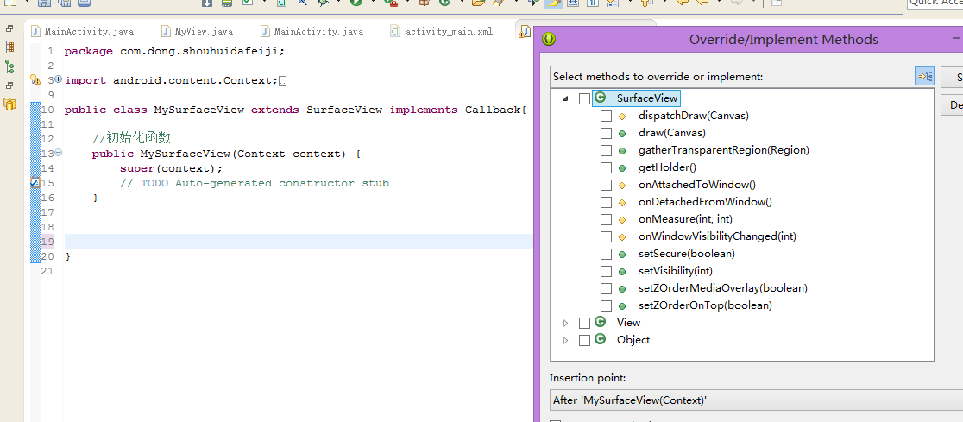
Task: Select the setZOrderOnTop(boolean) method label
Action: [x=705, y=305]
